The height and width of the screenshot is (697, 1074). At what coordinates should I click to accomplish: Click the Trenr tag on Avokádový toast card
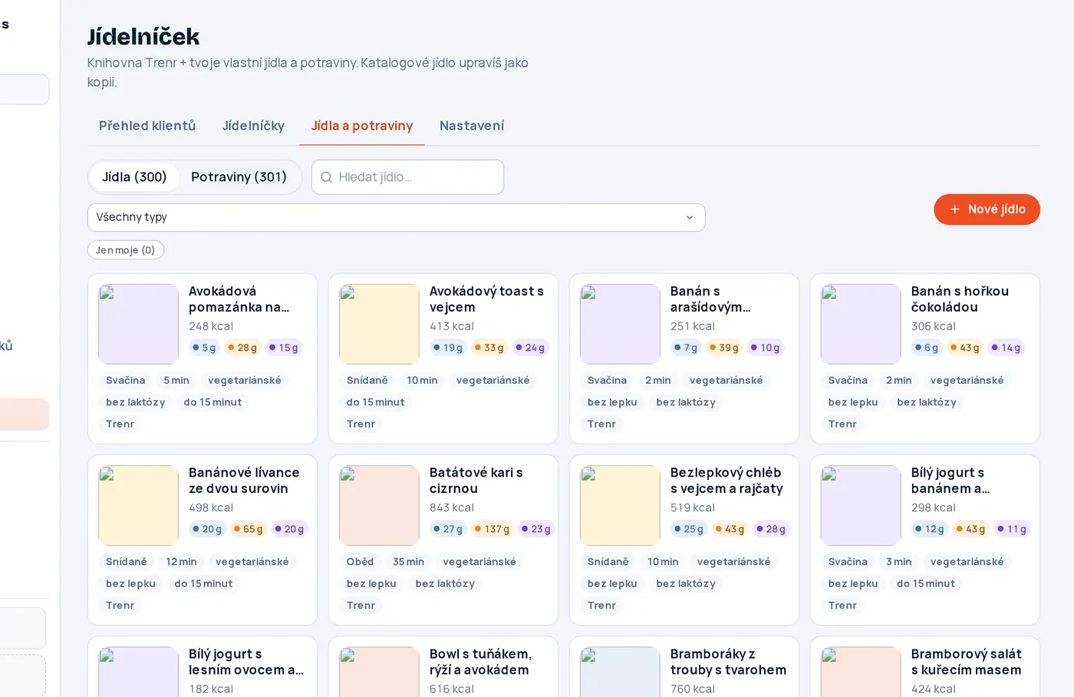coord(361,424)
